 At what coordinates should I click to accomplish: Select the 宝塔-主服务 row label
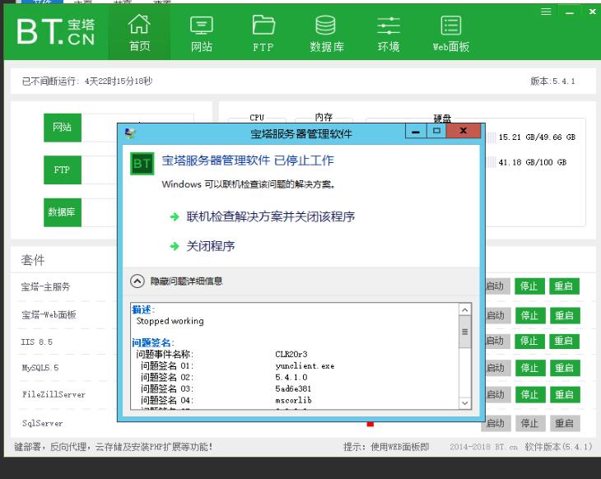click(x=45, y=286)
